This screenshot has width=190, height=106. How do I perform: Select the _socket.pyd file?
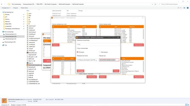pyautogui.click(x=32, y=44)
